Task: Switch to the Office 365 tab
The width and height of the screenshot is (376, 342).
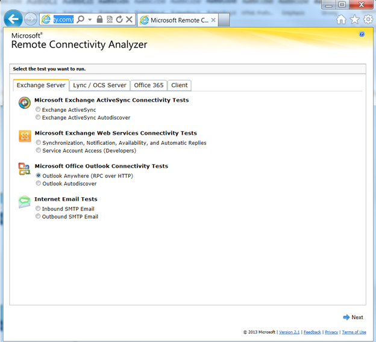Action: 149,85
